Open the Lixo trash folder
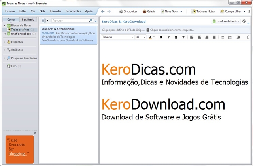 [14, 66]
